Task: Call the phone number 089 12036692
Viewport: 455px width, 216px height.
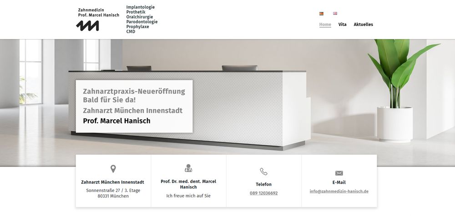Action: pos(263,193)
